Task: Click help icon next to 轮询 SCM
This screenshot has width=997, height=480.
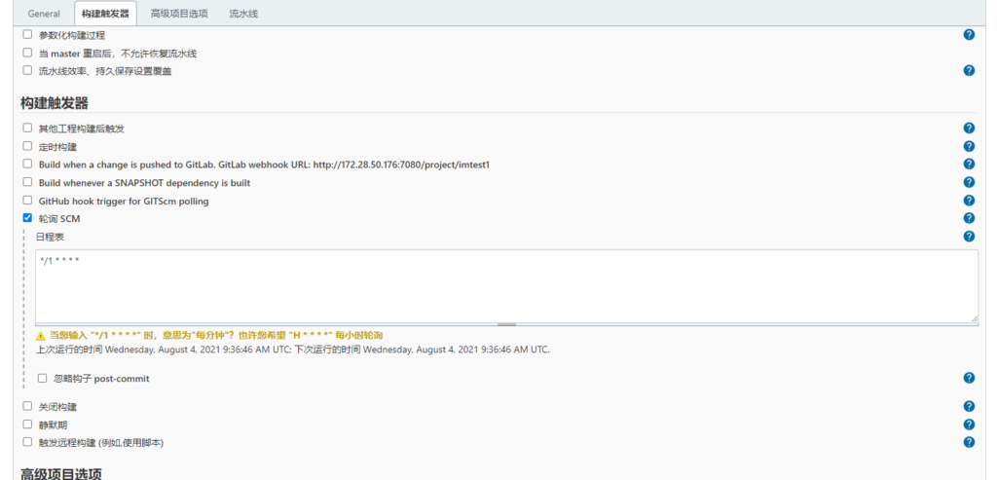Action: tap(969, 218)
